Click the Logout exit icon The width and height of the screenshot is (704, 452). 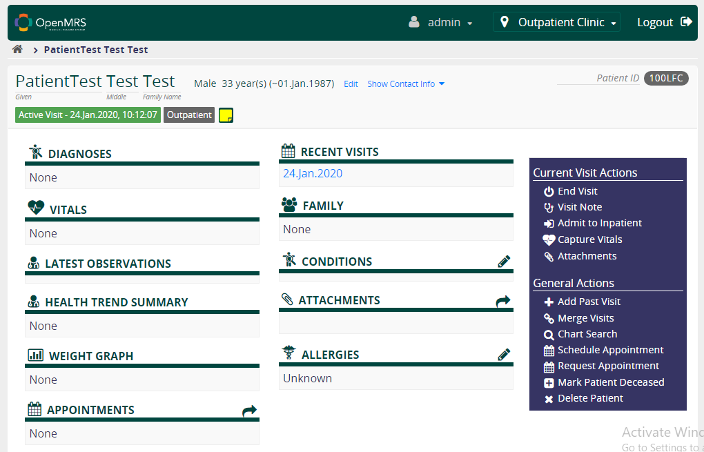point(687,22)
